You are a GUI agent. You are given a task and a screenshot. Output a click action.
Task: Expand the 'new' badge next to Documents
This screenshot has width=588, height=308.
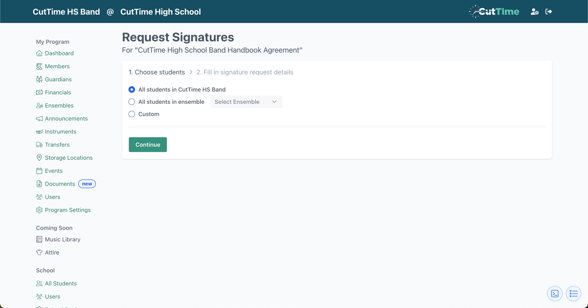[87, 184]
